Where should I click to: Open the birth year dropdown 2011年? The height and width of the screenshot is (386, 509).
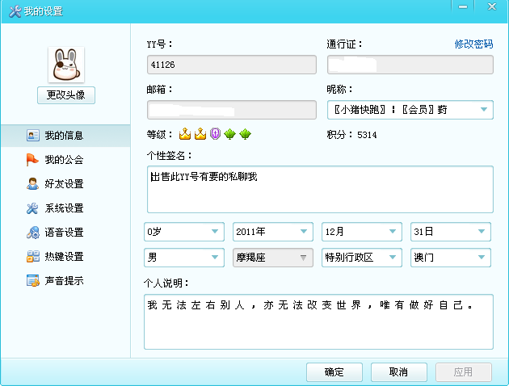coord(273,232)
